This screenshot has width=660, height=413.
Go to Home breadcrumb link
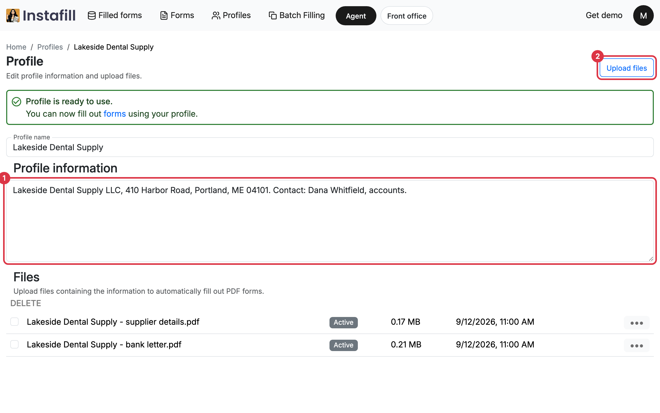[x=16, y=47]
